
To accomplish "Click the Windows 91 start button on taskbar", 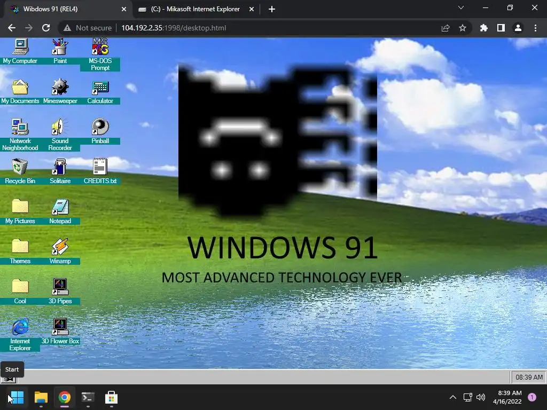I will click(9, 380).
